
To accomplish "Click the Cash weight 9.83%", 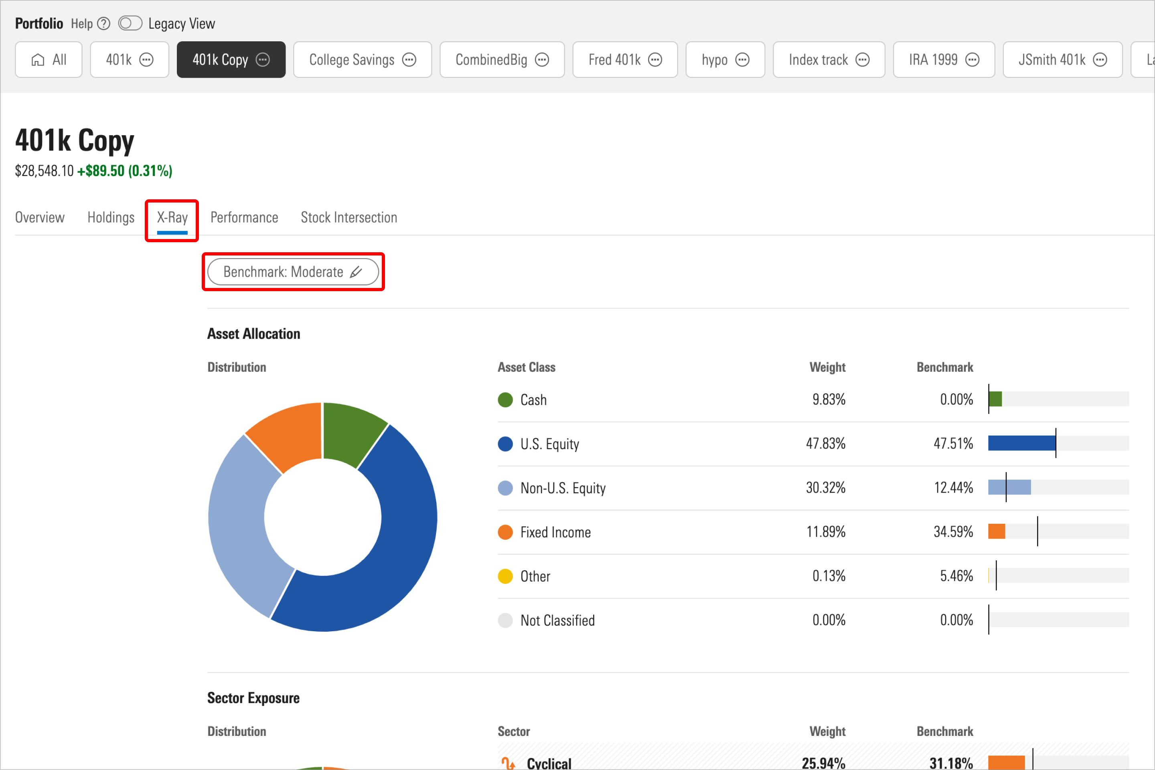I will pyautogui.click(x=829, y=400).
